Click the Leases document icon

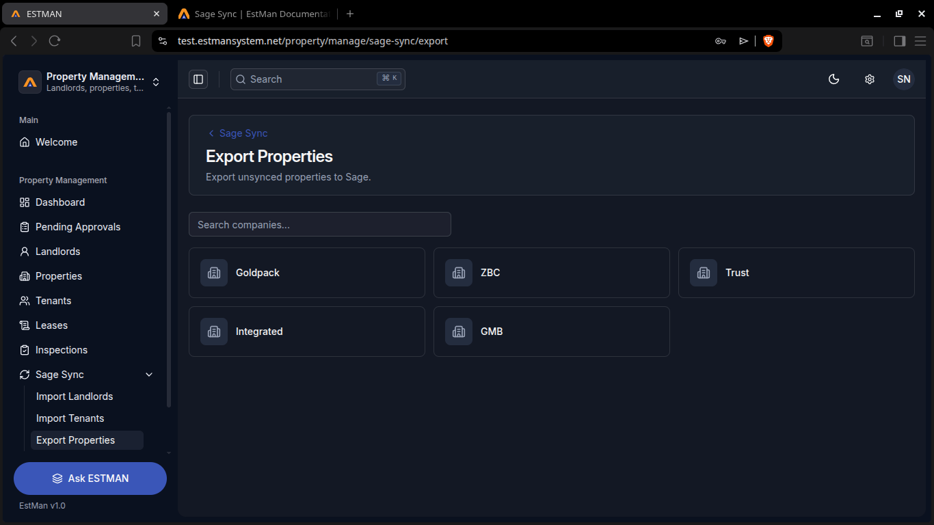[x=25, y=325]
